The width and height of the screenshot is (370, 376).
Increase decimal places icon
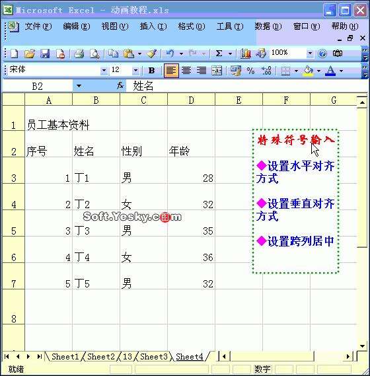[x=266, y=71]
